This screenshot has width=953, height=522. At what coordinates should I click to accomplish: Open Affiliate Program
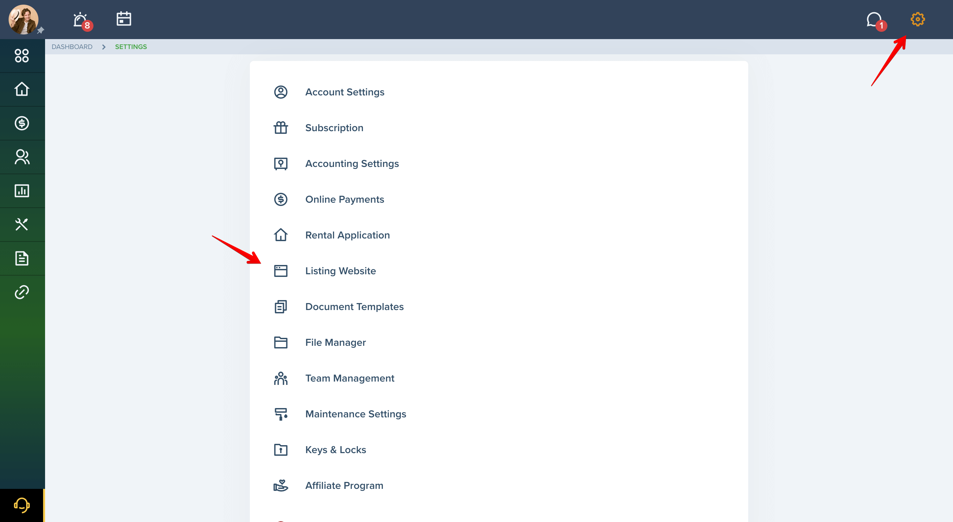tap(344, 486)
